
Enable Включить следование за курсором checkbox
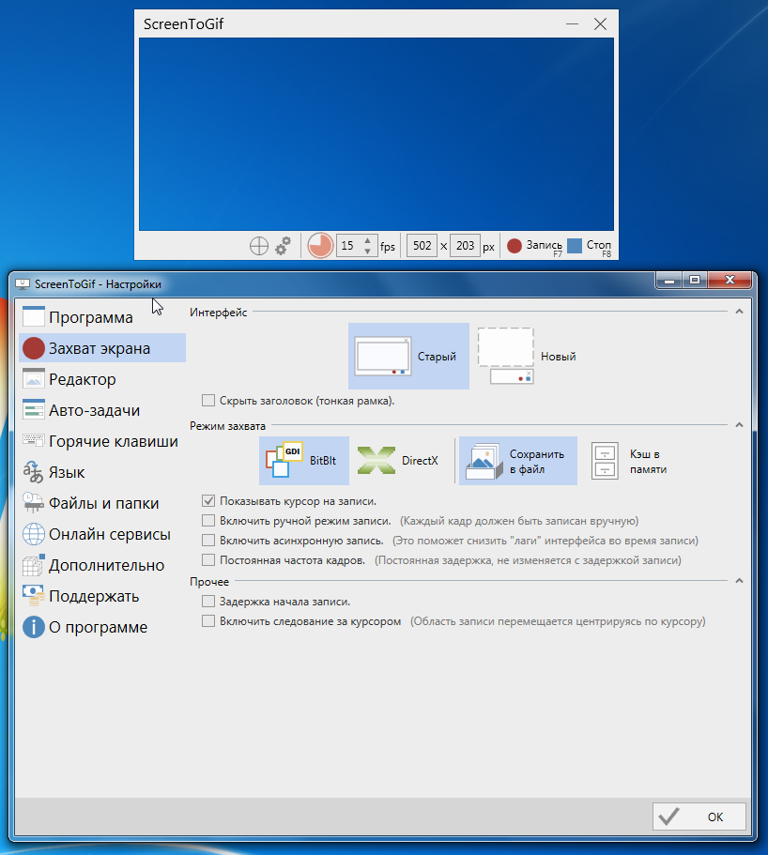pos(207,620)
